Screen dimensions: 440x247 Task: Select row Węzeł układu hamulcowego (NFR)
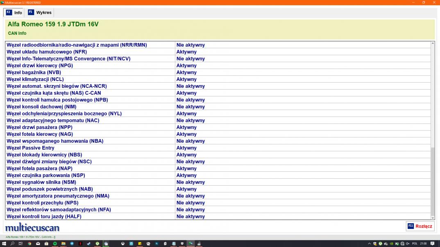pos(218,52)
